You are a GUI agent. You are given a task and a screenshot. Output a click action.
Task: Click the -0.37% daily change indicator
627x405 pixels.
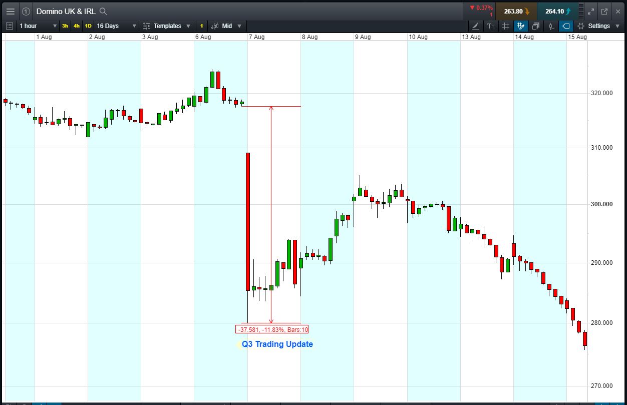pyautogui.click(x=481, y=8)
